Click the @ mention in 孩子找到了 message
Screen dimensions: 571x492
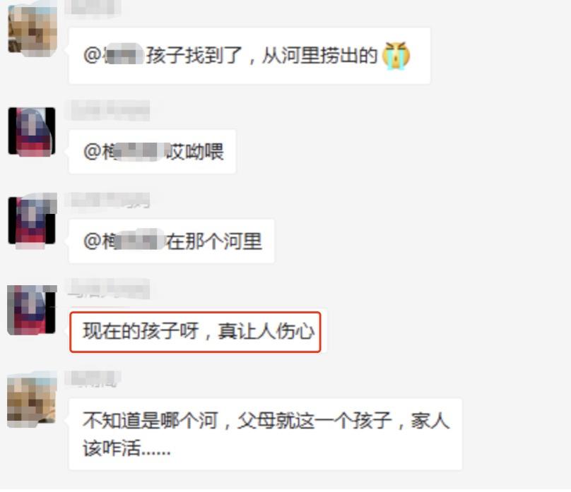click(113, 56)
